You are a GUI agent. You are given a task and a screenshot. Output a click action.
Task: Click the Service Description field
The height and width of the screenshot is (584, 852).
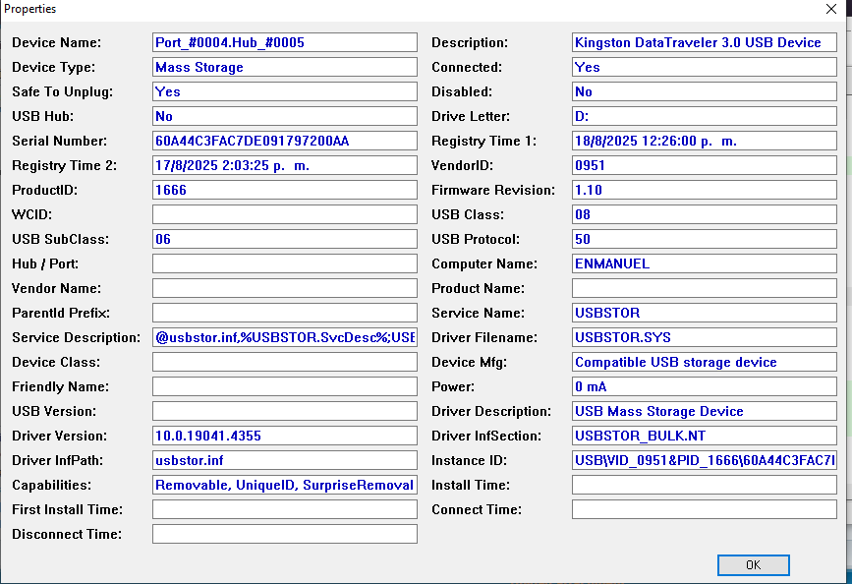(x=285, y=337)
